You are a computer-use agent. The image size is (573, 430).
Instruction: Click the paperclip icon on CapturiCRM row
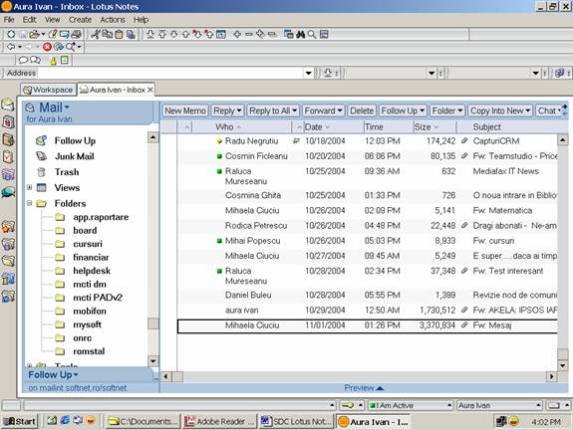click(464, 141)
